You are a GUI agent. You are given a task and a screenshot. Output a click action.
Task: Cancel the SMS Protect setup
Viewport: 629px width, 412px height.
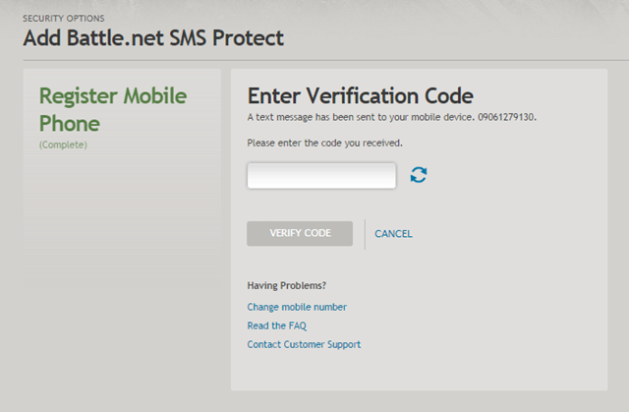(x=393, y=234)
